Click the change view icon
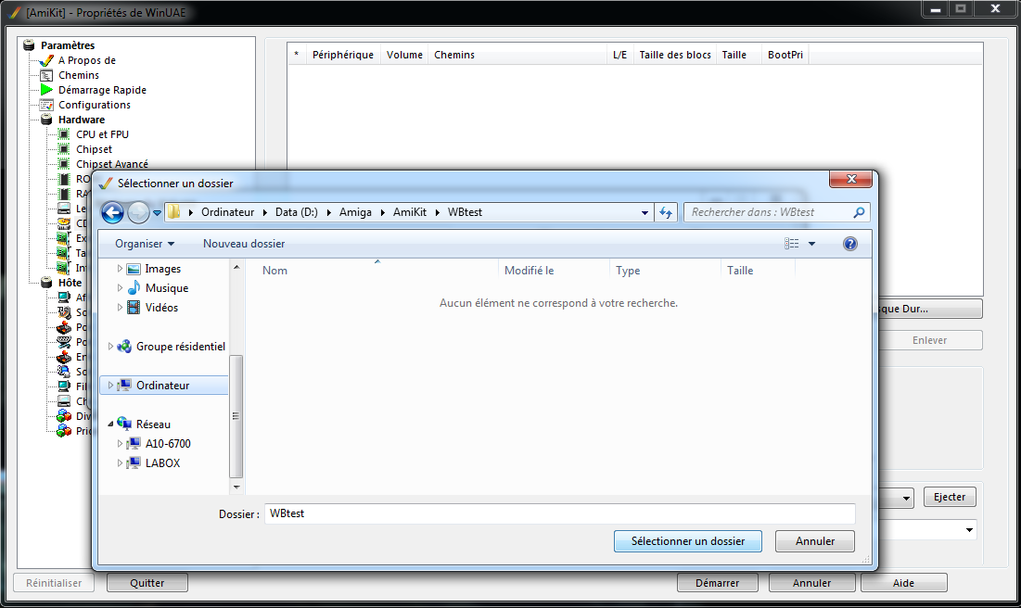This screenshot has height=608, width=1021. 791,244
